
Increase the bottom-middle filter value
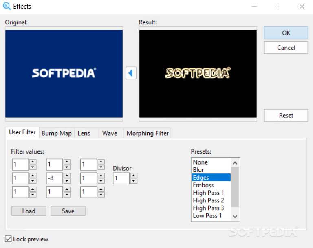tap(67, 189)
